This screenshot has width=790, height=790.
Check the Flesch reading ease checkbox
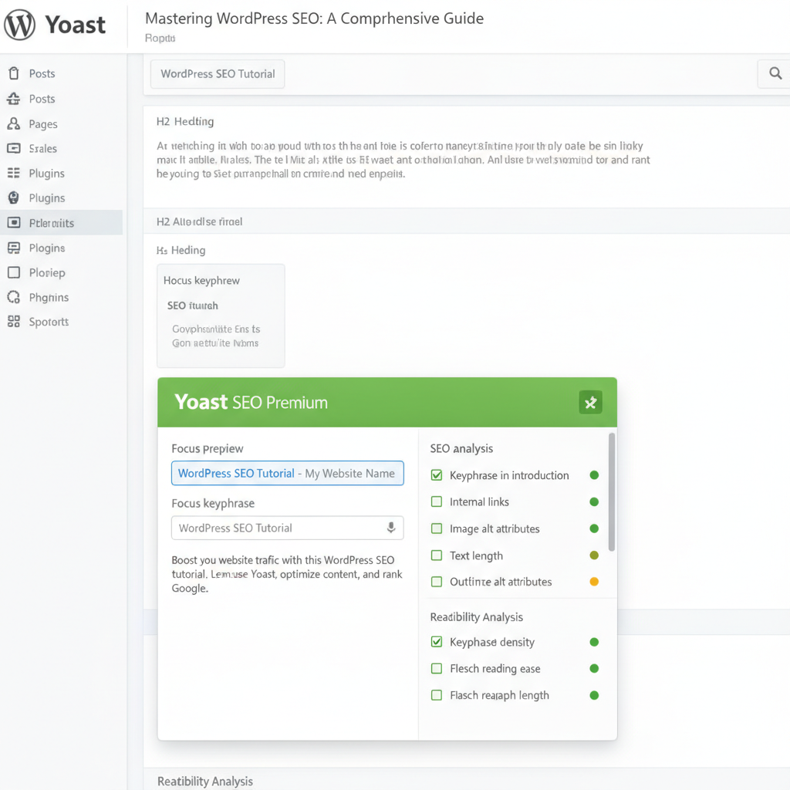(437, 669)
